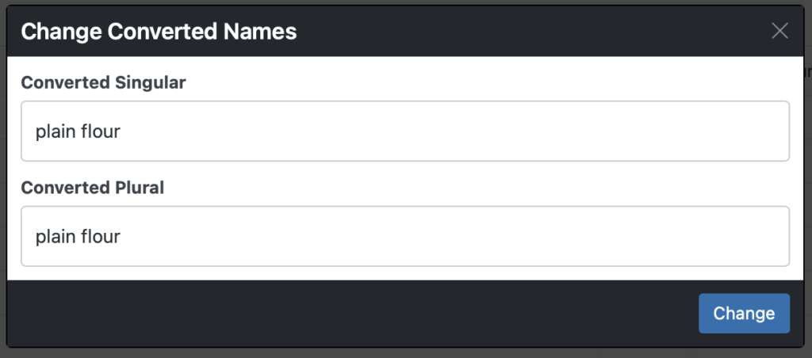Confirm name changes with the blue button
Image resolution: width=812 pixels, height=358 pixels.
744,314
